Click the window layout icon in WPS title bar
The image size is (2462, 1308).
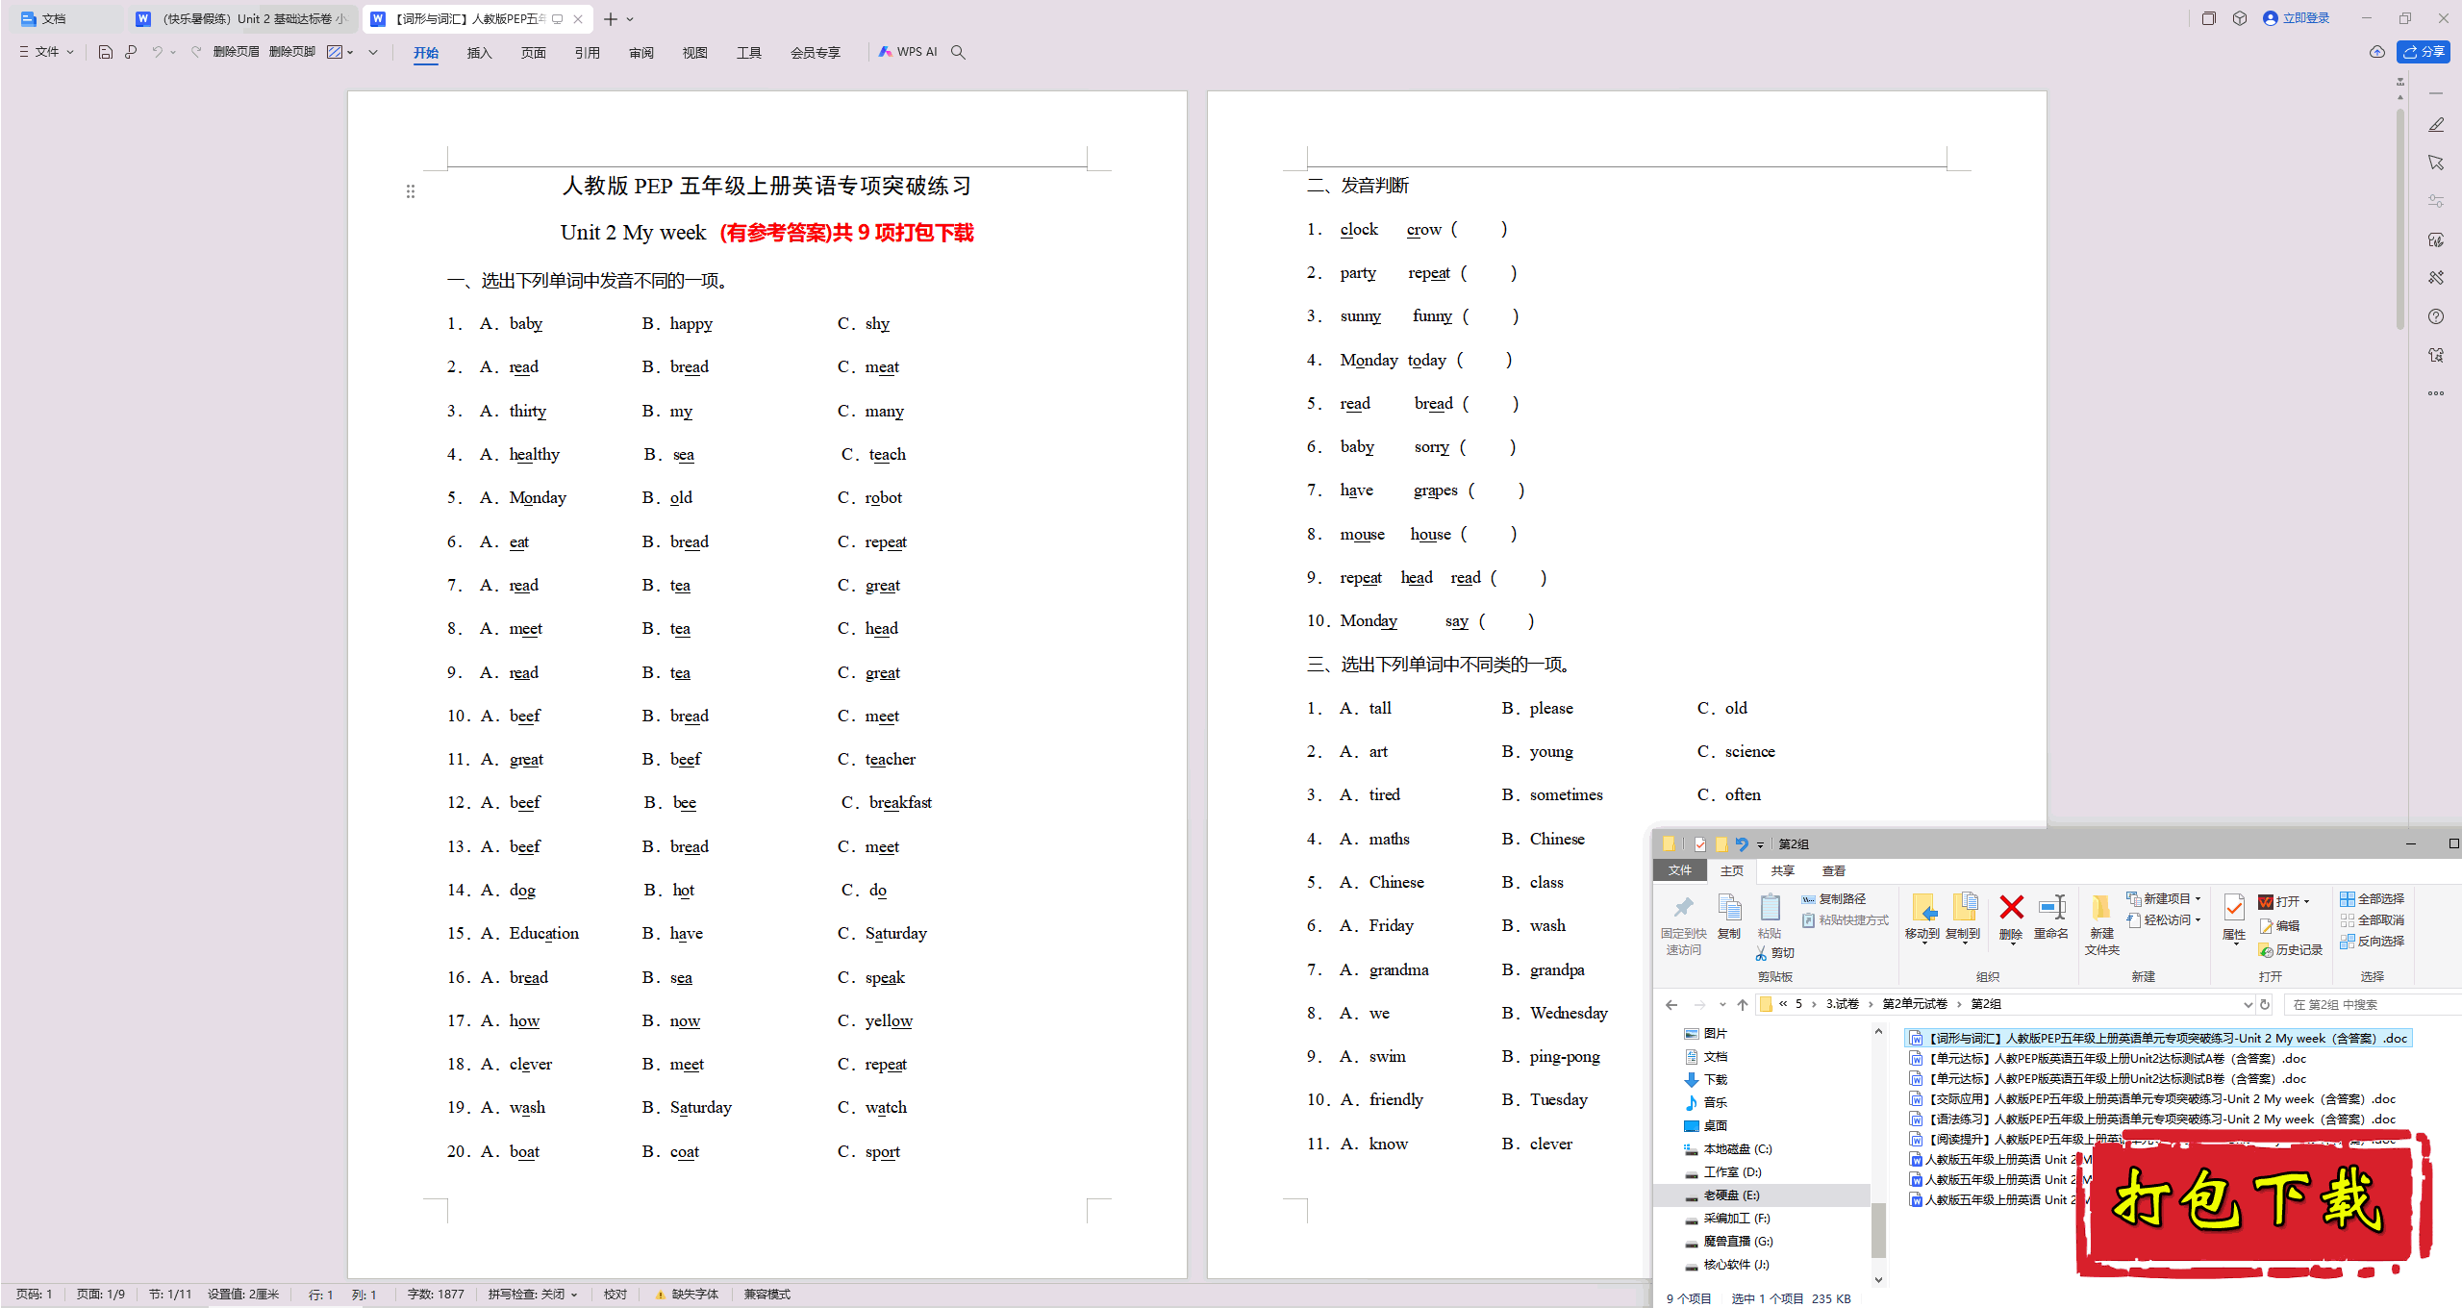[x=2209, y=18]
